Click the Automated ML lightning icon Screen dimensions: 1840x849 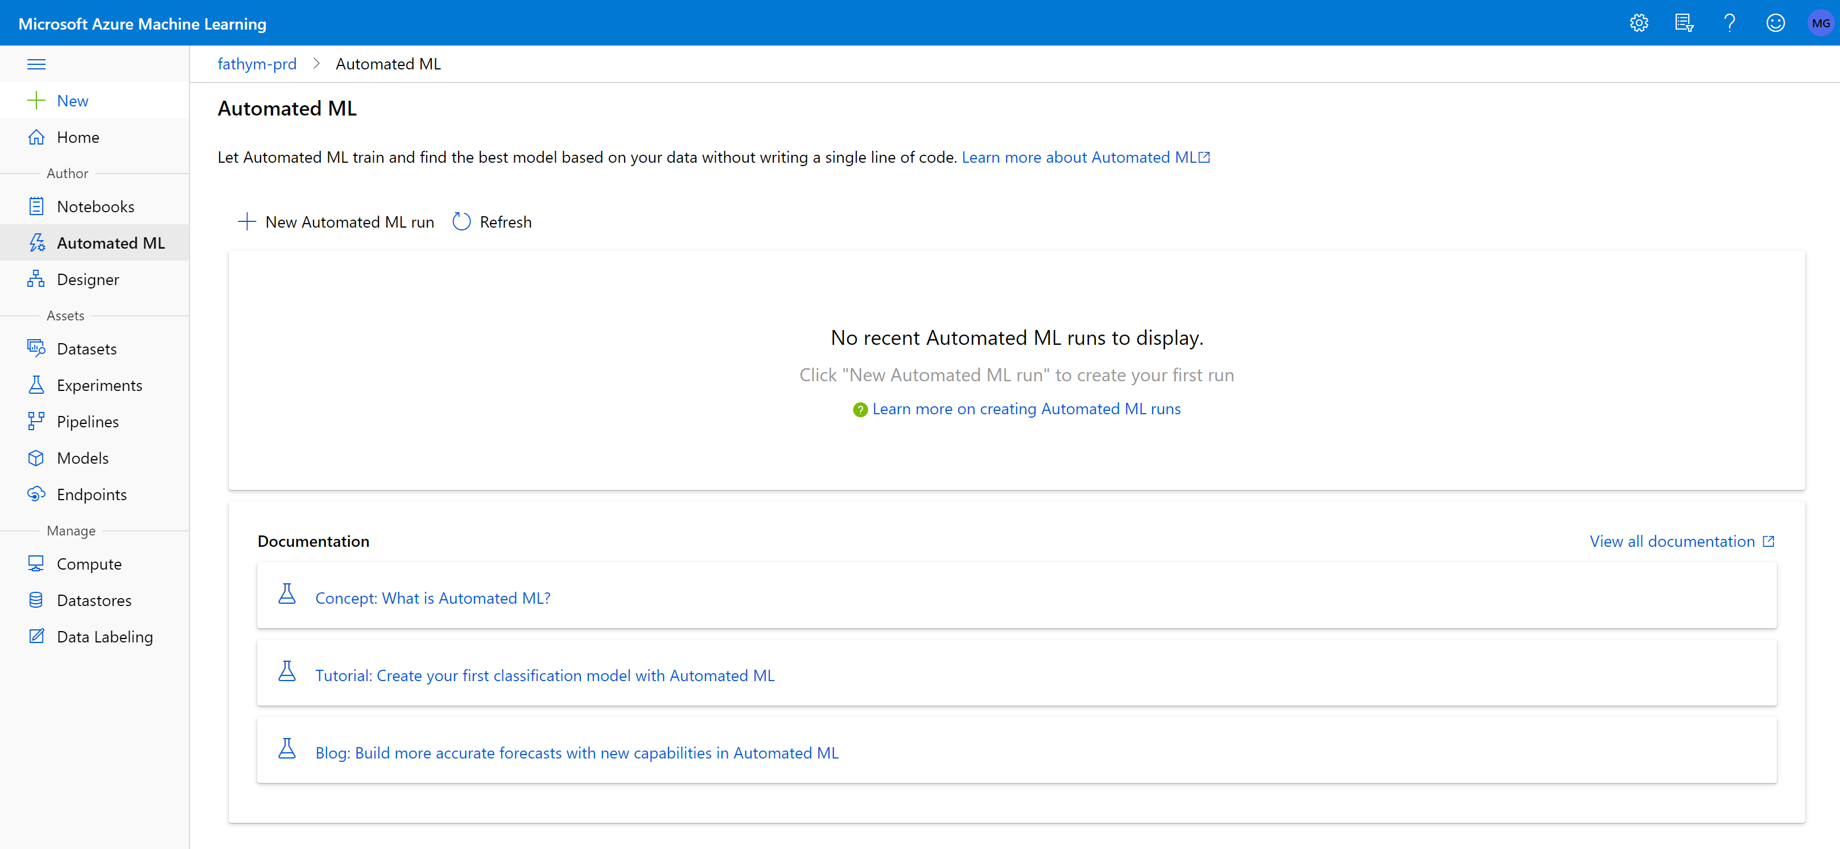tap(36, 243)
